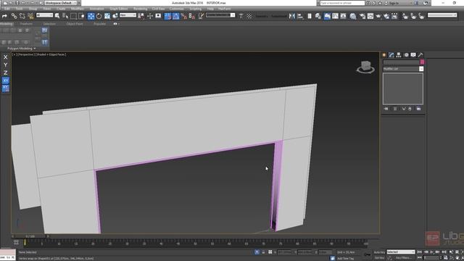464x261 pixels.
Task: Select the Select and Place tool
Action: (x=115, y=16)
